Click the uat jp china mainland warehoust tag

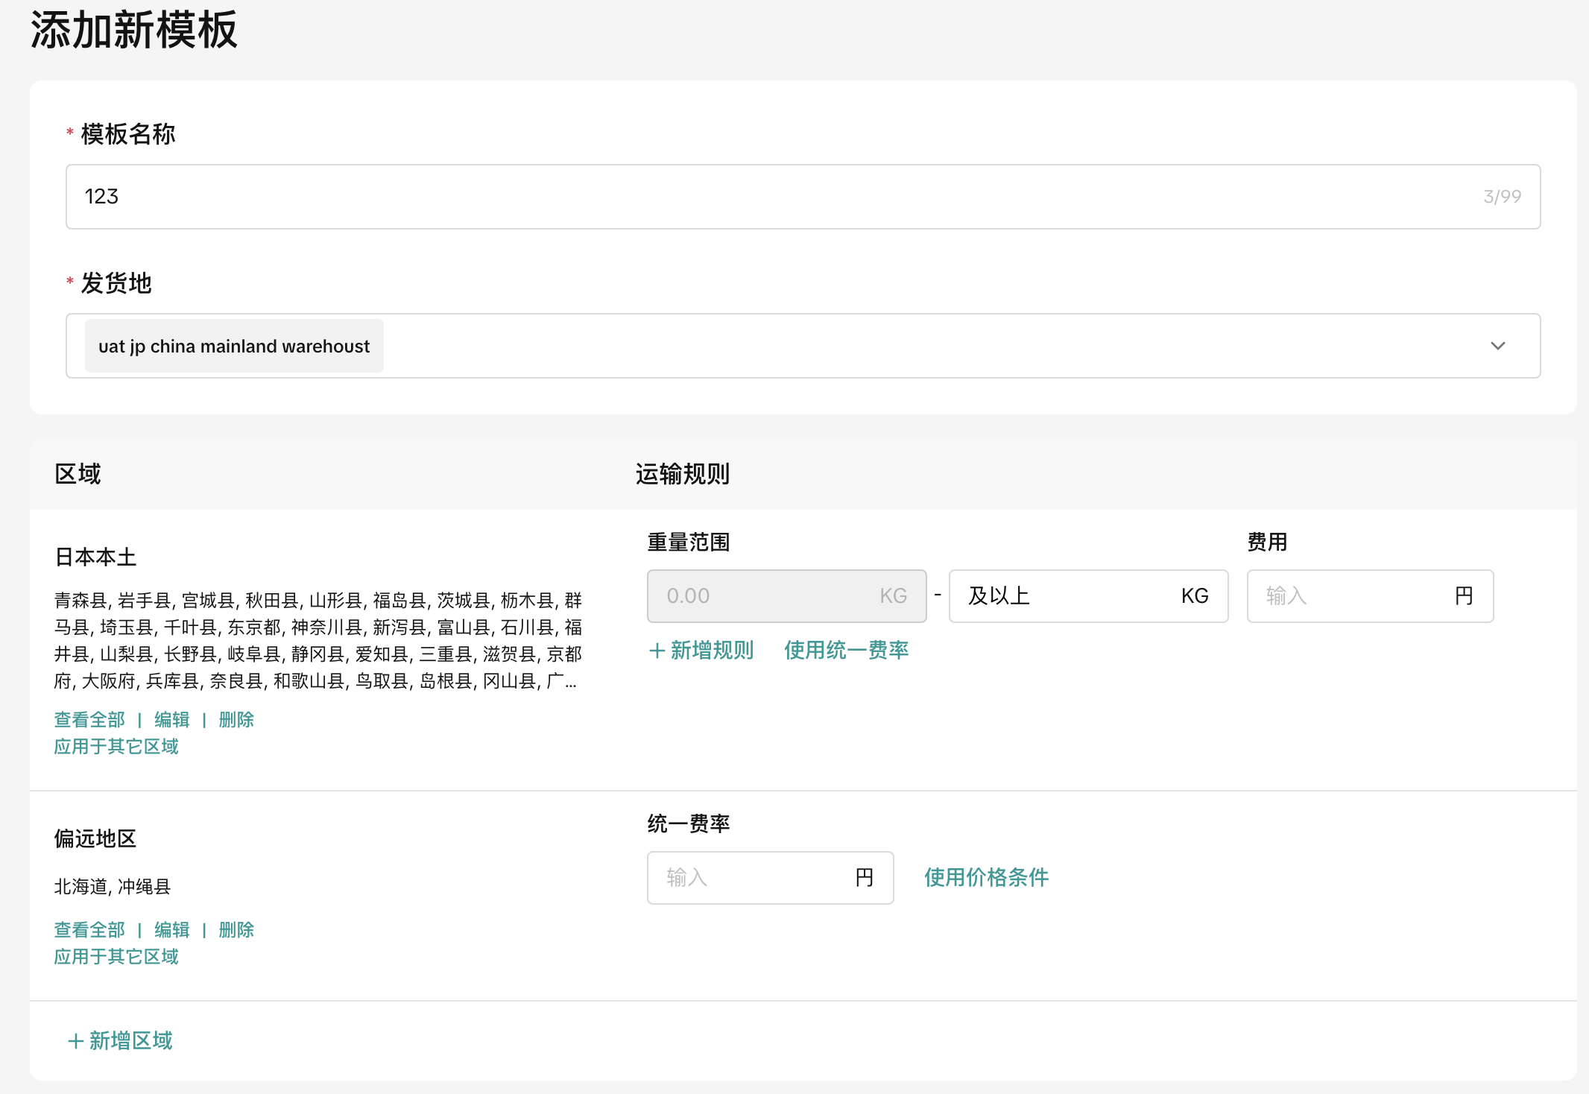[x=234, y=347]
